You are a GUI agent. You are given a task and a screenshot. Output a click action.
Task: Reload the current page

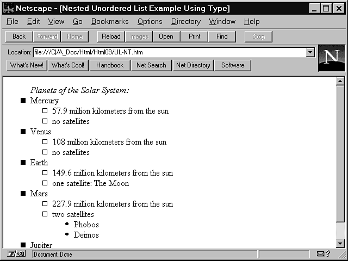[111, 36]
